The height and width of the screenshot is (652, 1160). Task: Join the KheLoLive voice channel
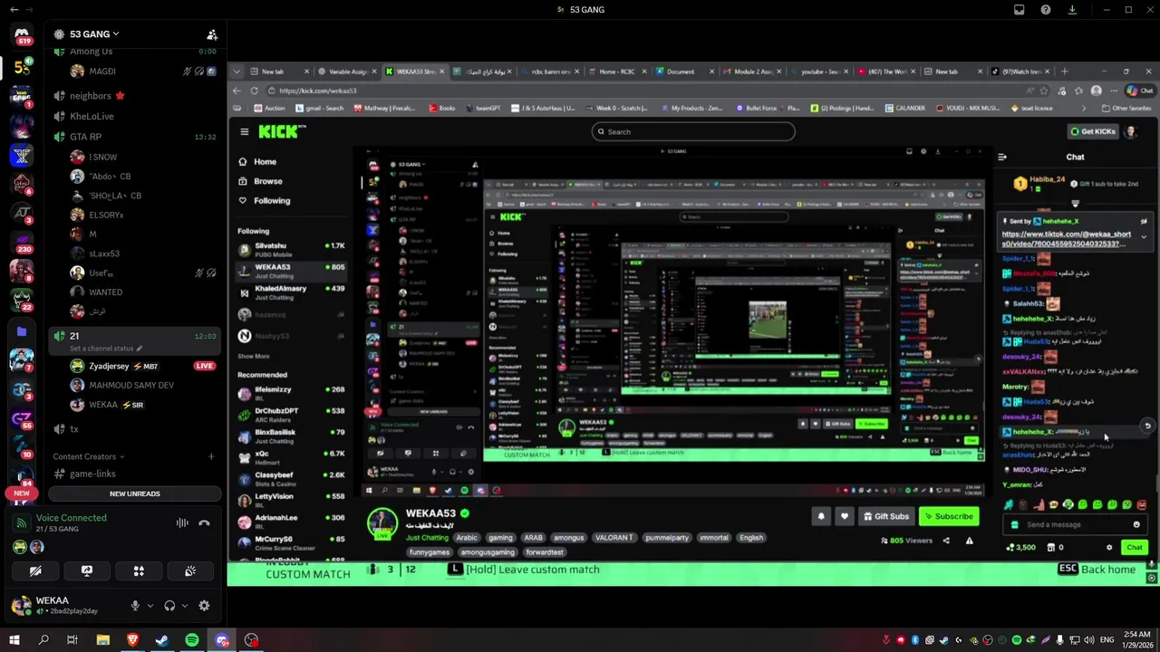[134, 116]
